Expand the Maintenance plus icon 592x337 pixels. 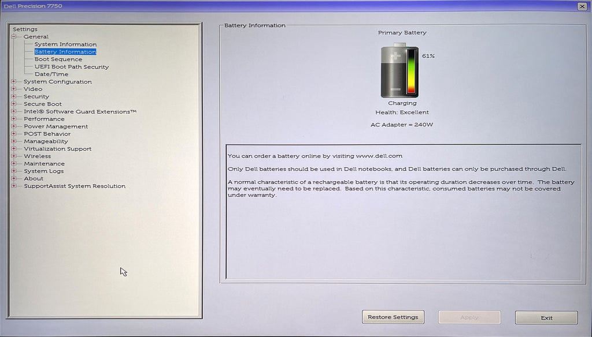pos(14,164)
